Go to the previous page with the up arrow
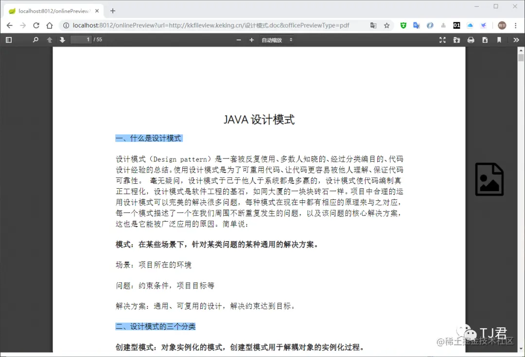 [x=50, y=39]
